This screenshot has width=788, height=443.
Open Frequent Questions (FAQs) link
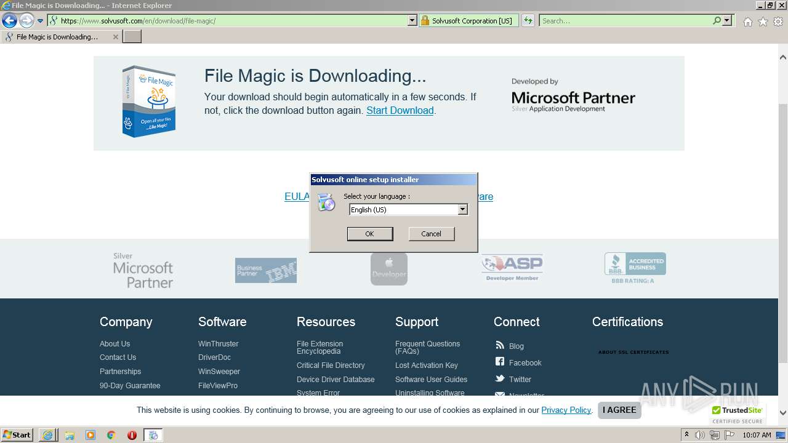tap(427, 348)
